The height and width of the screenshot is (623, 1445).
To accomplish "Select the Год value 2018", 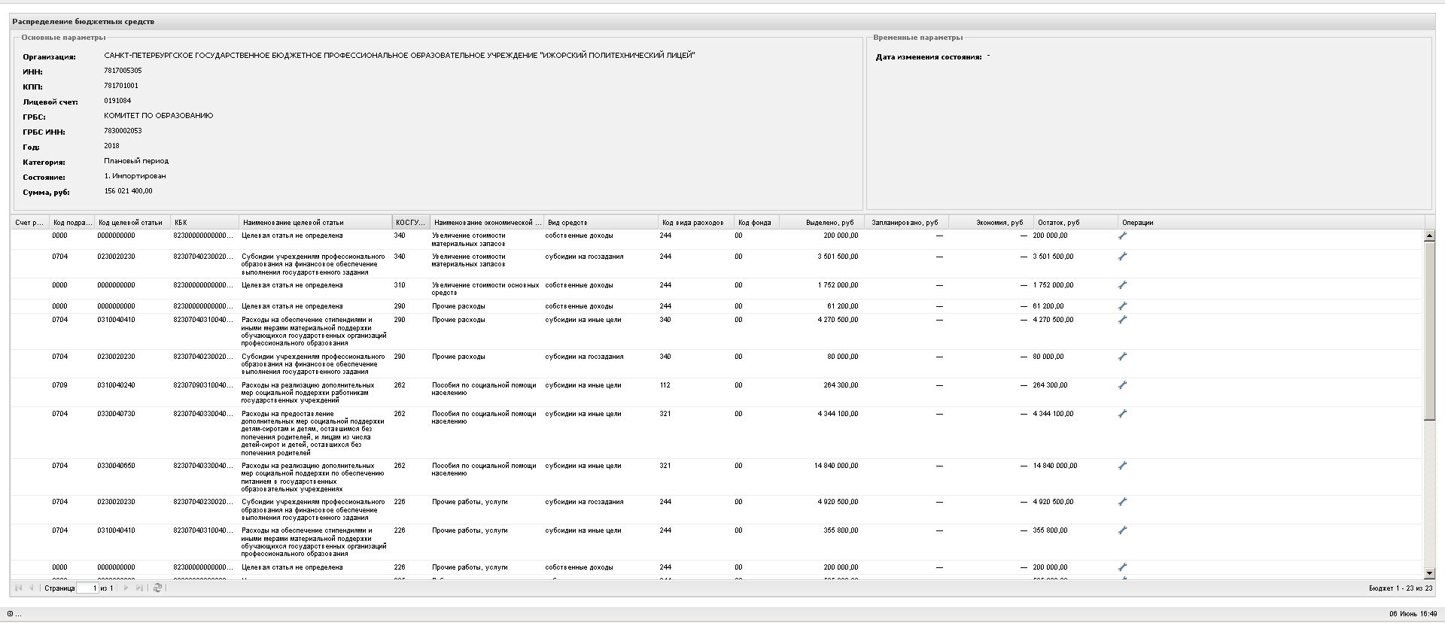I will click(x=111, y=146).
